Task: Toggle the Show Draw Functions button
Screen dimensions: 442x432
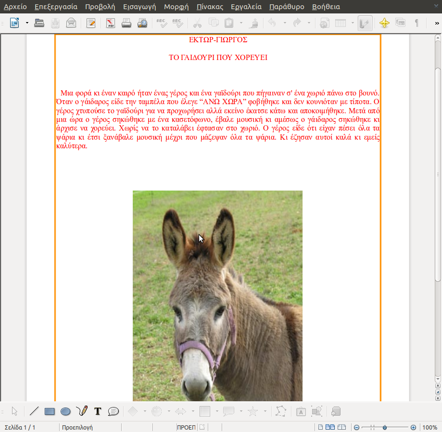Action: tap(365, 23)
